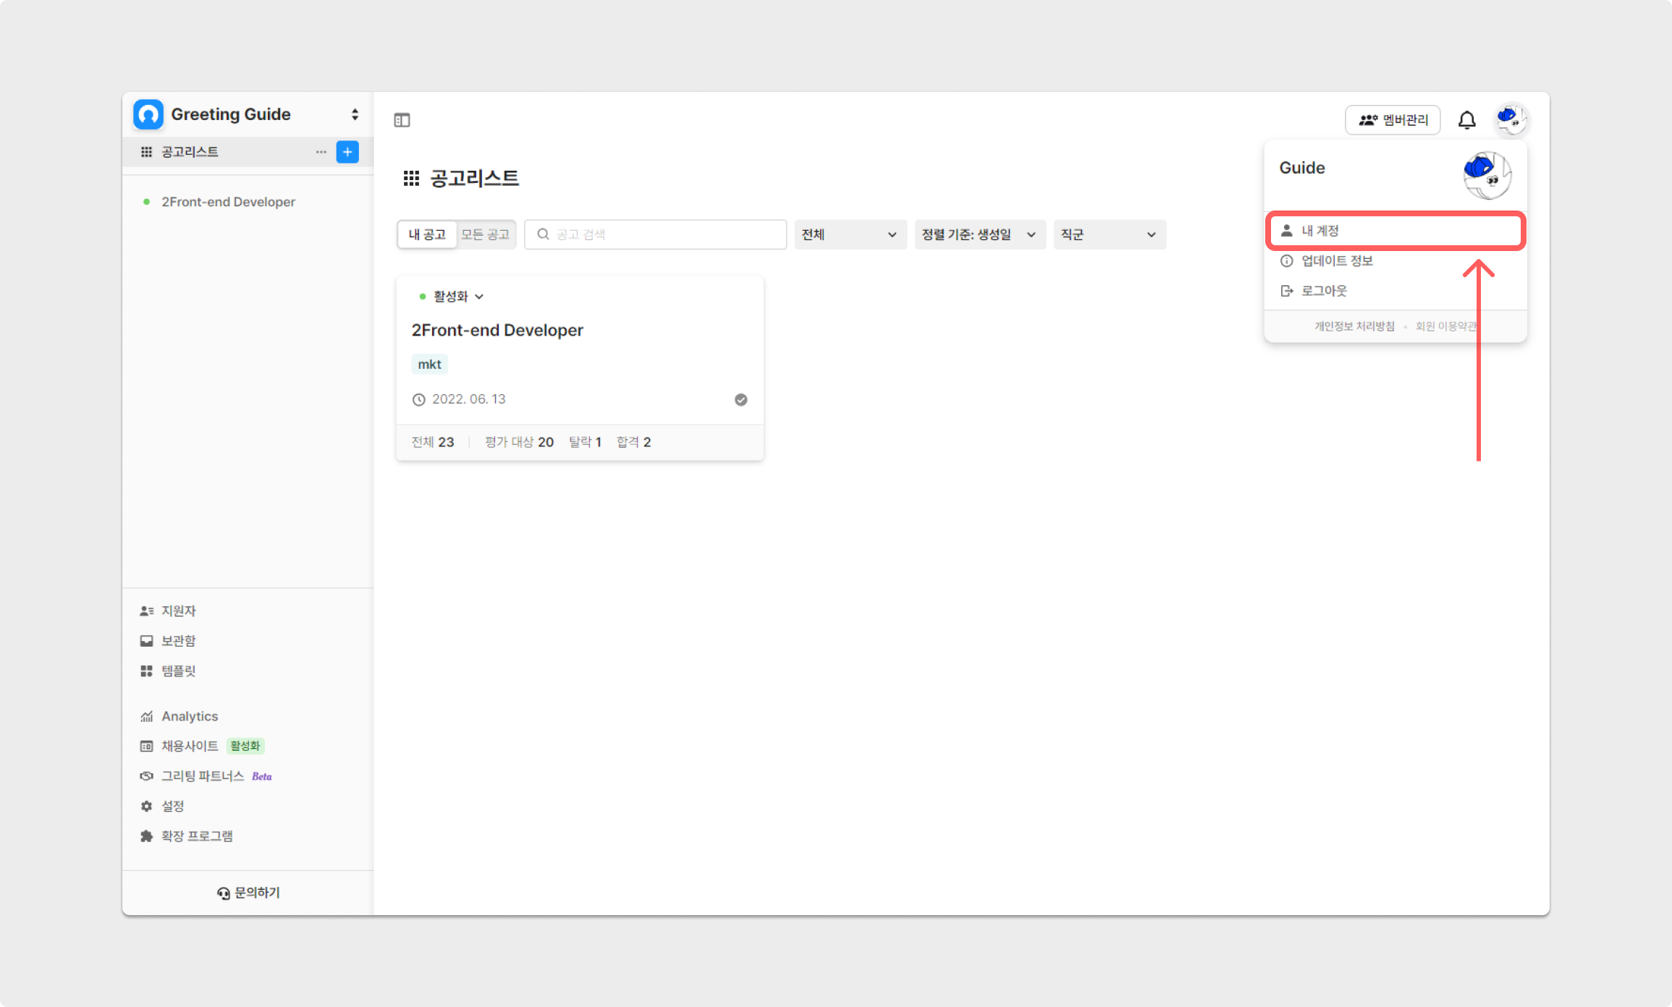Open the notifications bell

(1466, 120)
